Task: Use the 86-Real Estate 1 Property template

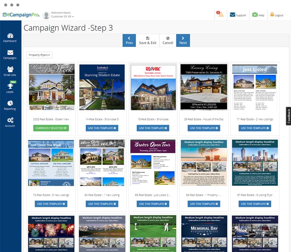Action: pyautogui.click(x=204, y=204)
